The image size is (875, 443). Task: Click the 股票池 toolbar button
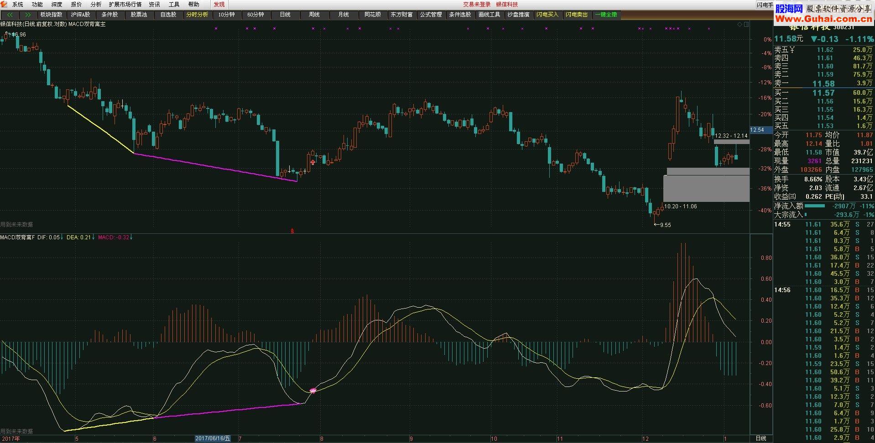[139, 15]
